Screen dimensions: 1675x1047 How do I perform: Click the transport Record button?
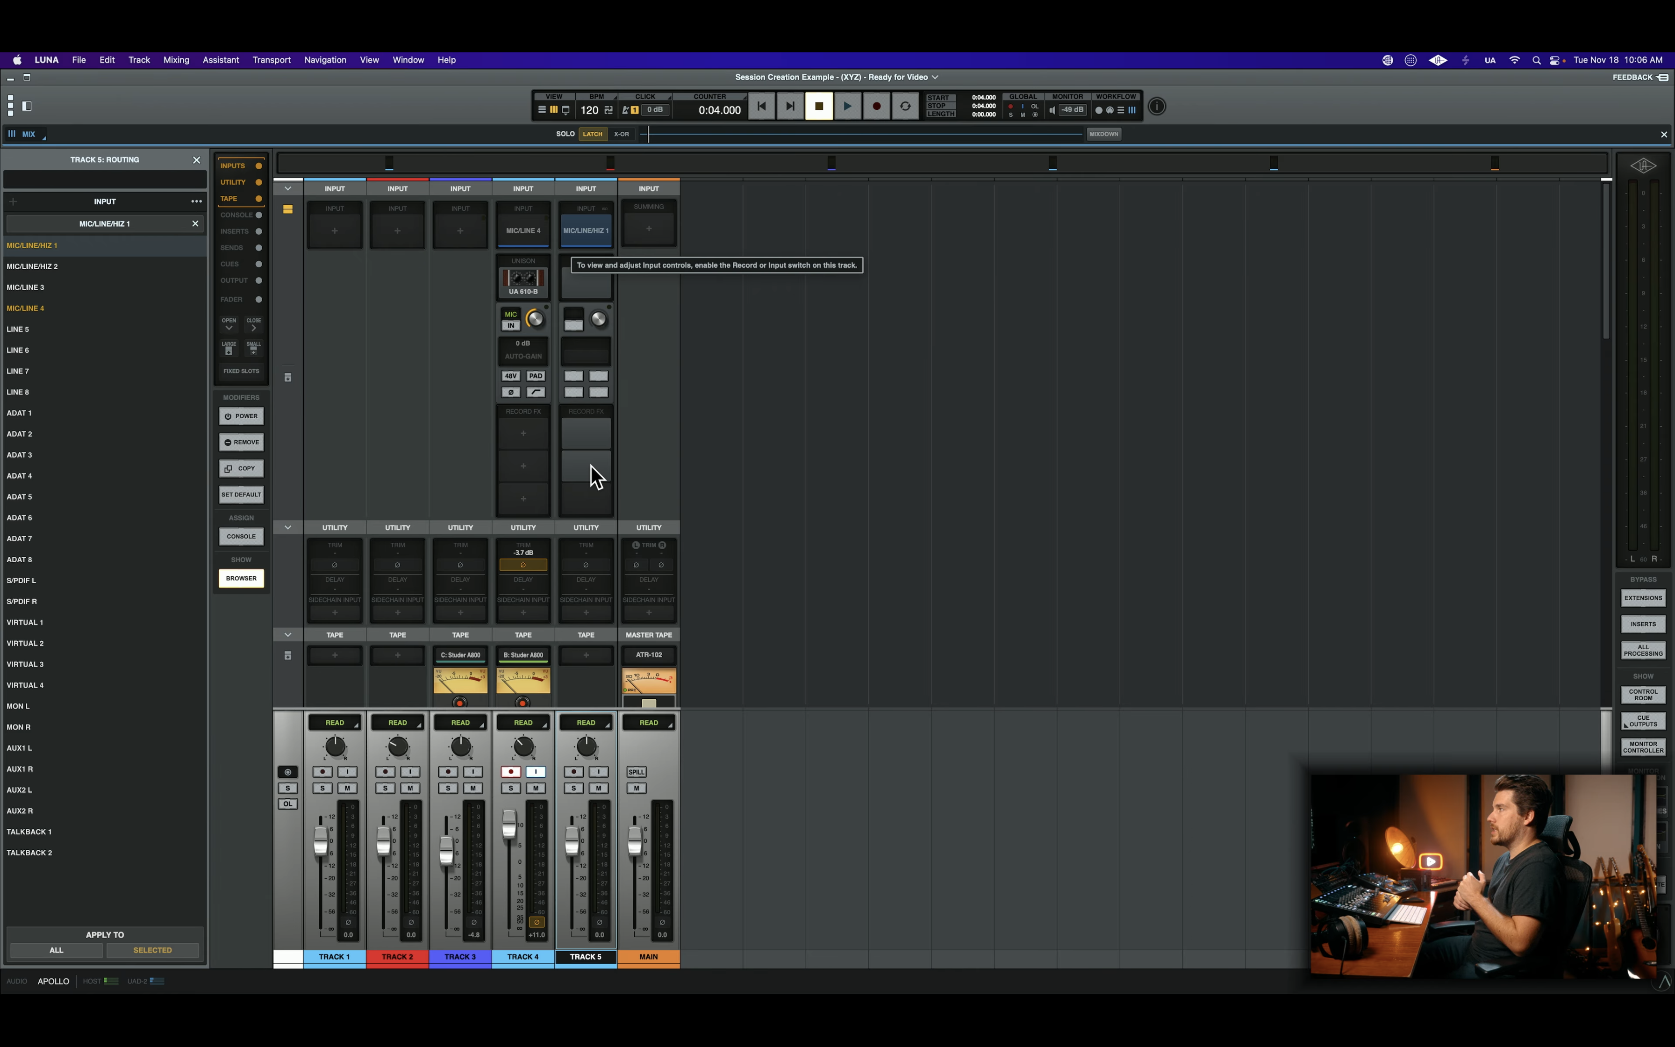[x=876, y=107]
